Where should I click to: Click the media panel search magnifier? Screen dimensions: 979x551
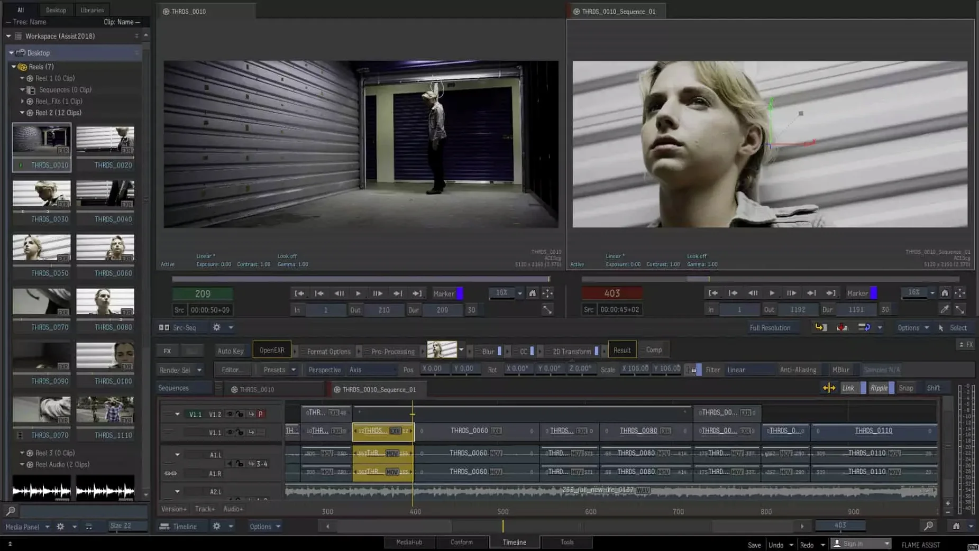(11, 511)
